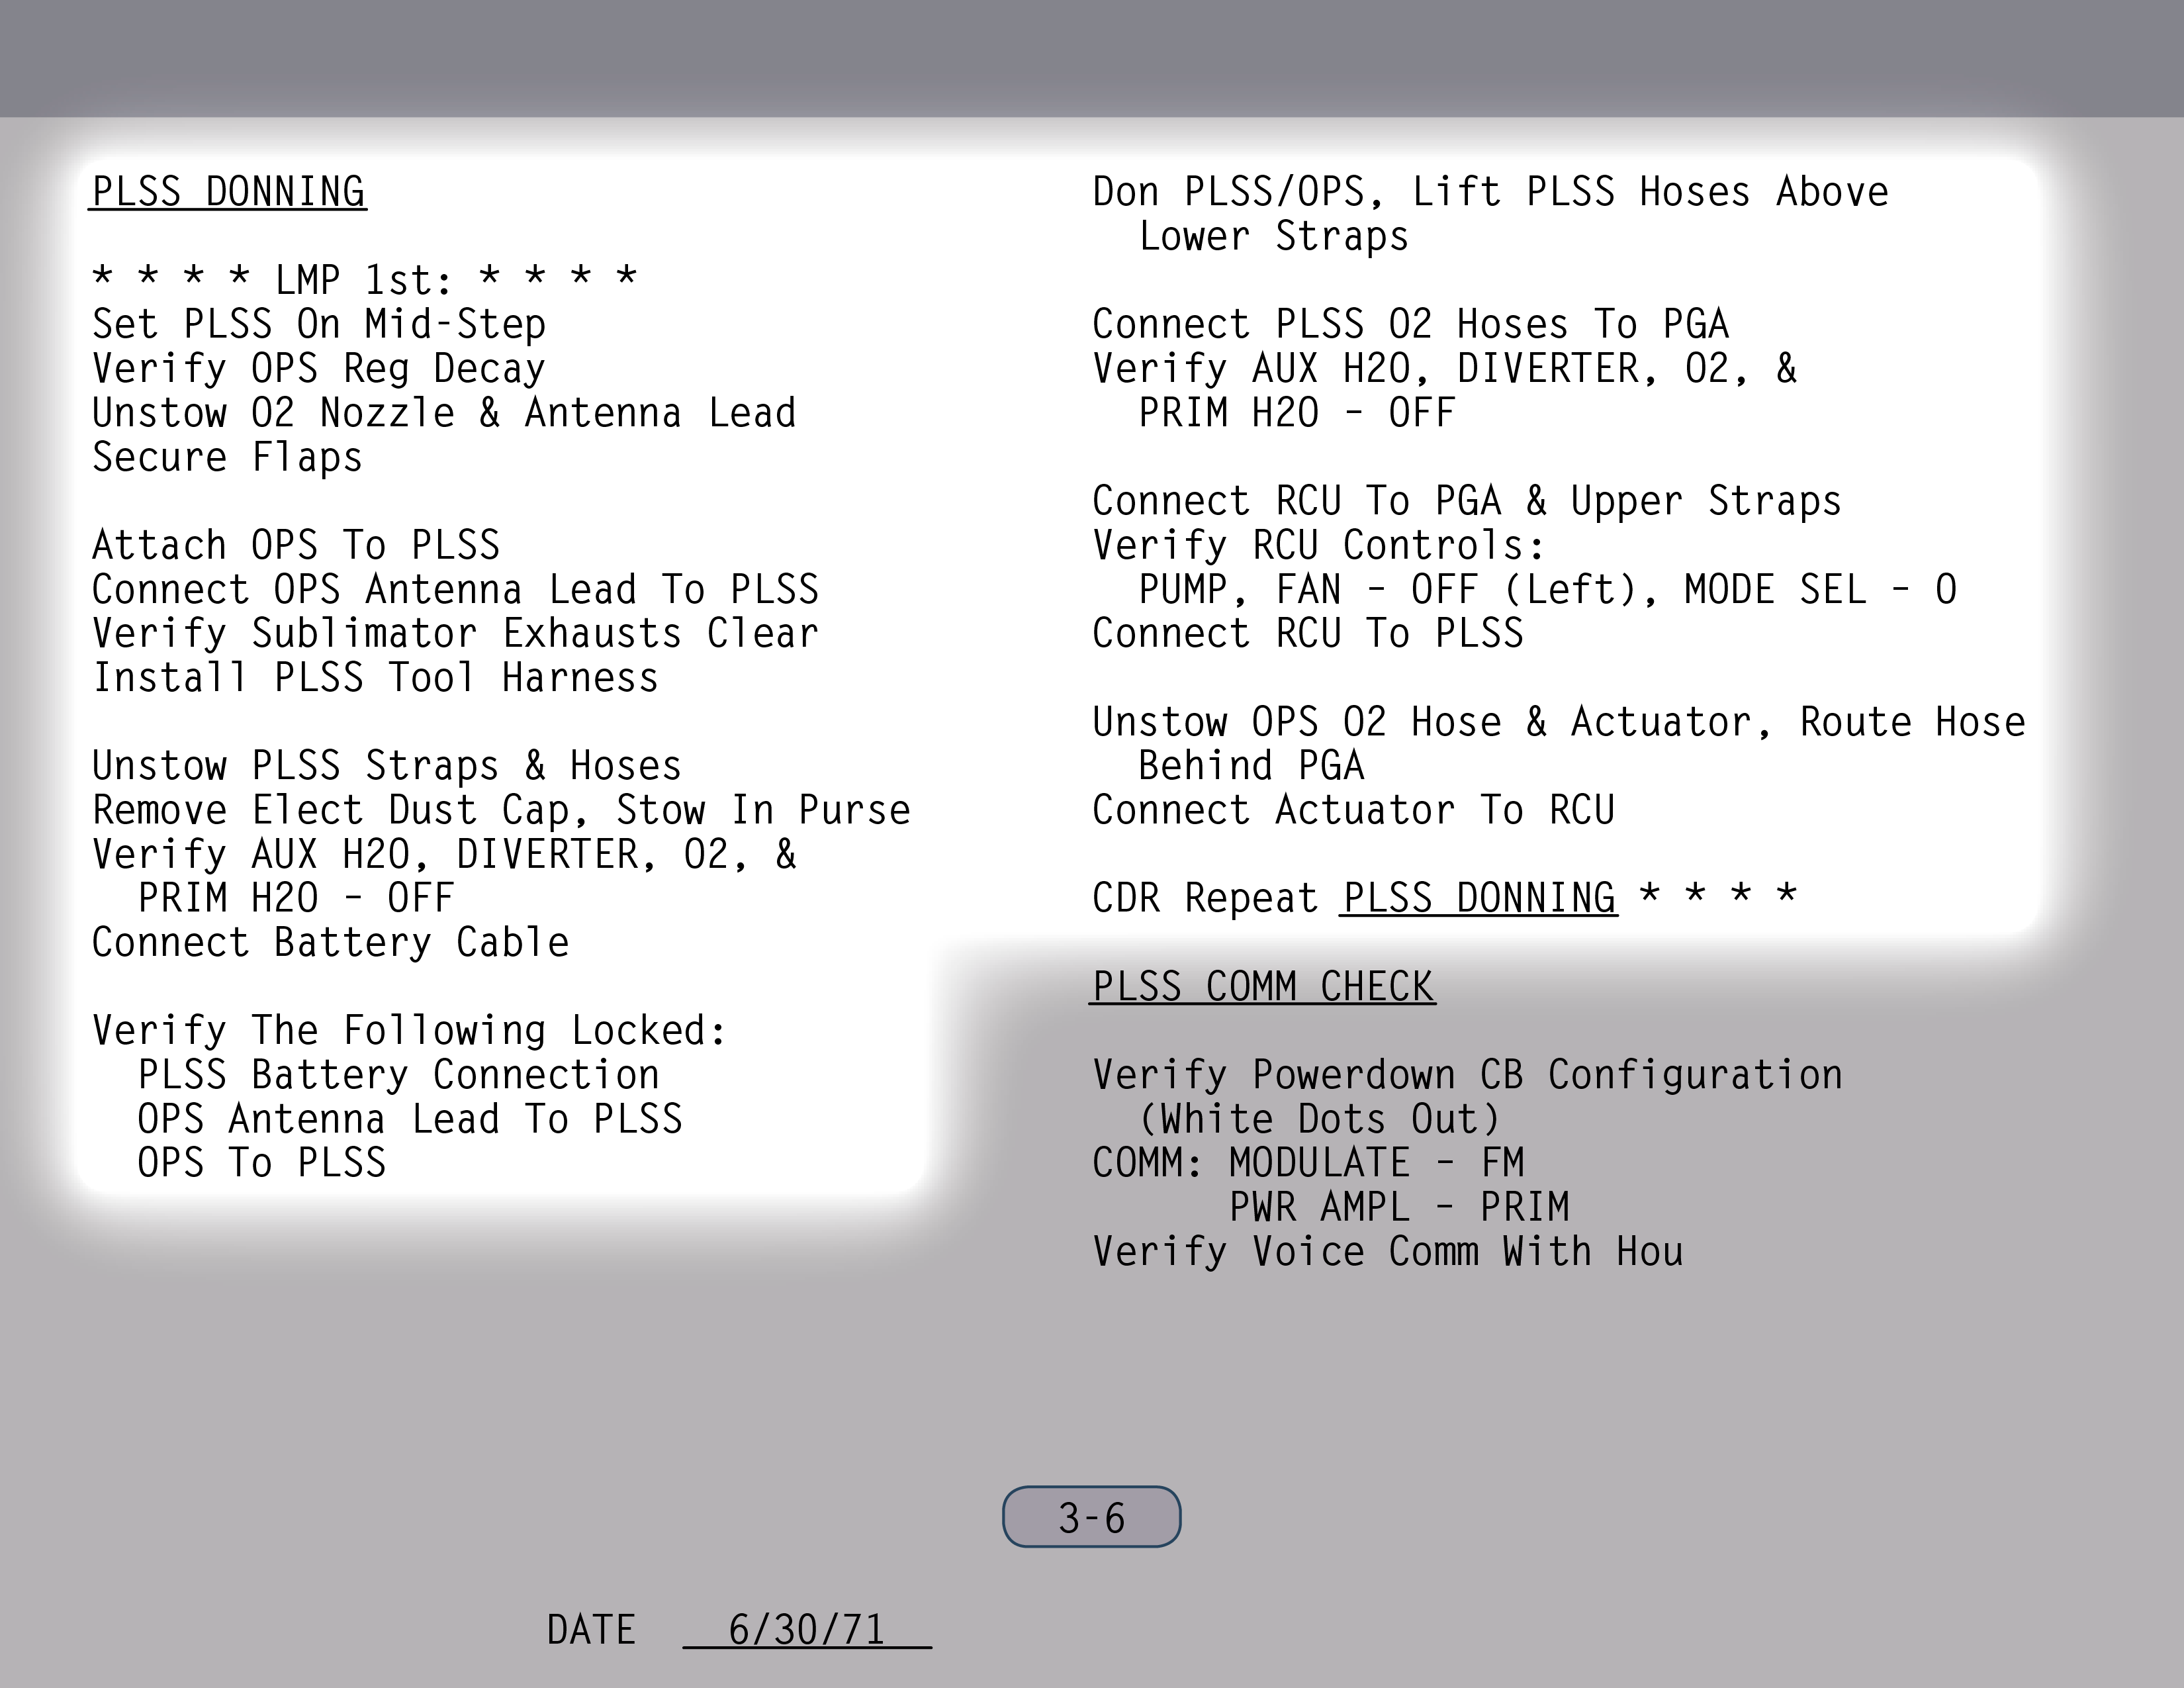
Task: Click Connect Actuator To RCU line
Action: (1353, 810)
